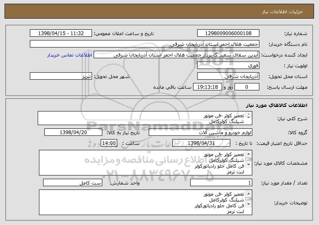Click the واحد شمارش field ست کامل
This screenshot has height=225, width=319.
[x=72, y=183]
